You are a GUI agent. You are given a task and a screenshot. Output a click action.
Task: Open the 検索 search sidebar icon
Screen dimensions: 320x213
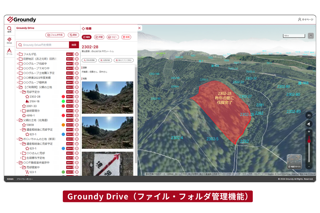pos(9,29)
